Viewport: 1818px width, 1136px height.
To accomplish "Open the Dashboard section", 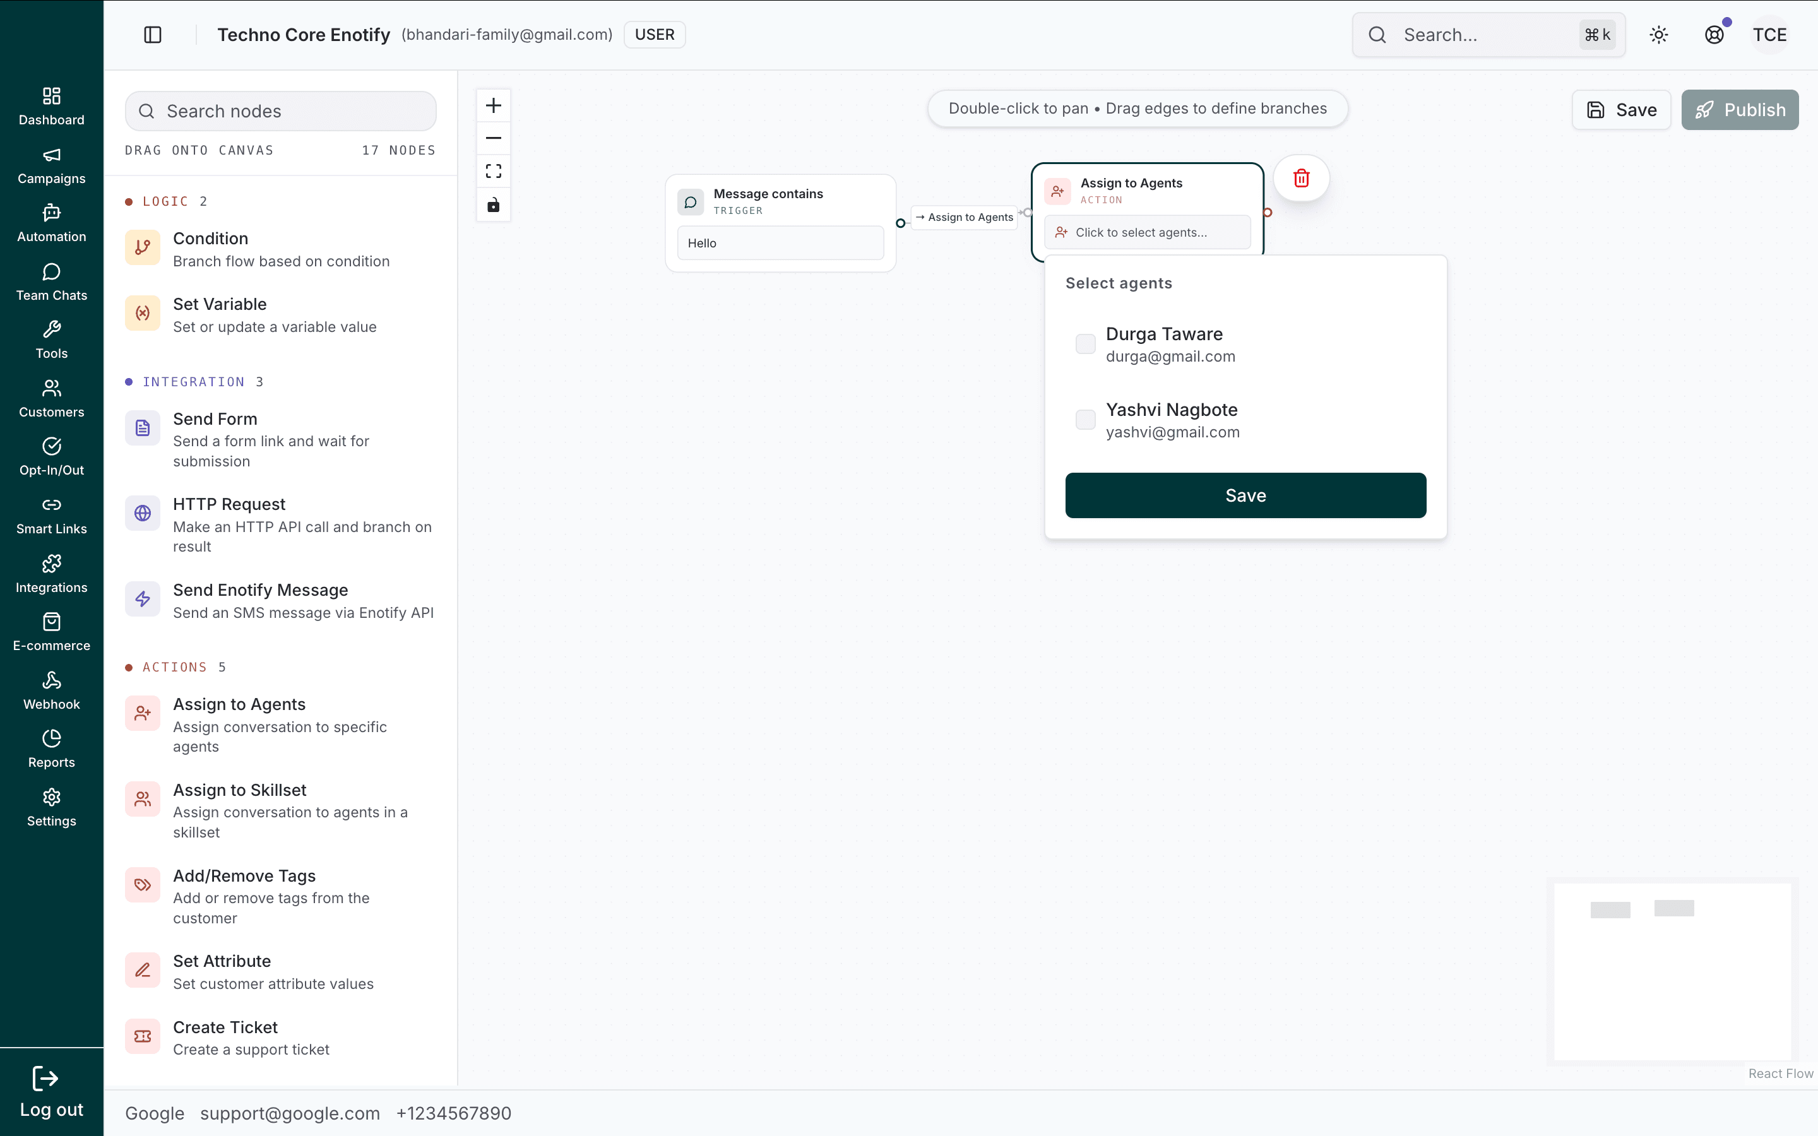I will click(x=51, y=106).
